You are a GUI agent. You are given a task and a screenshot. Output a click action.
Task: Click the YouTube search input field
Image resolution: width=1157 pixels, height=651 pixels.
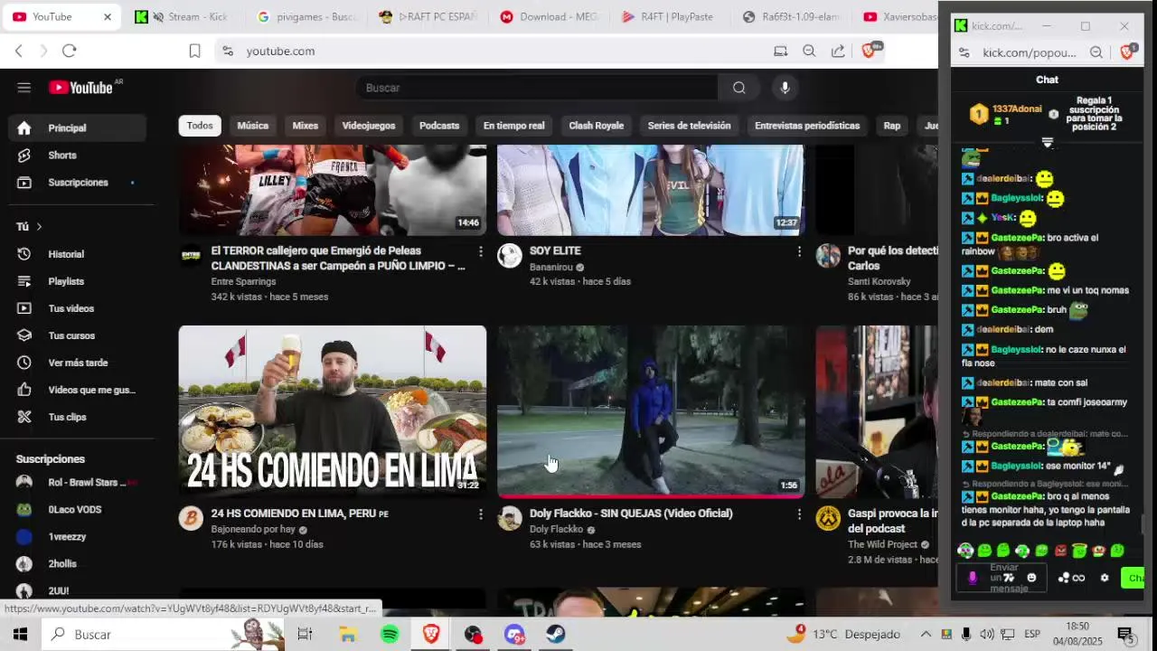538,88
